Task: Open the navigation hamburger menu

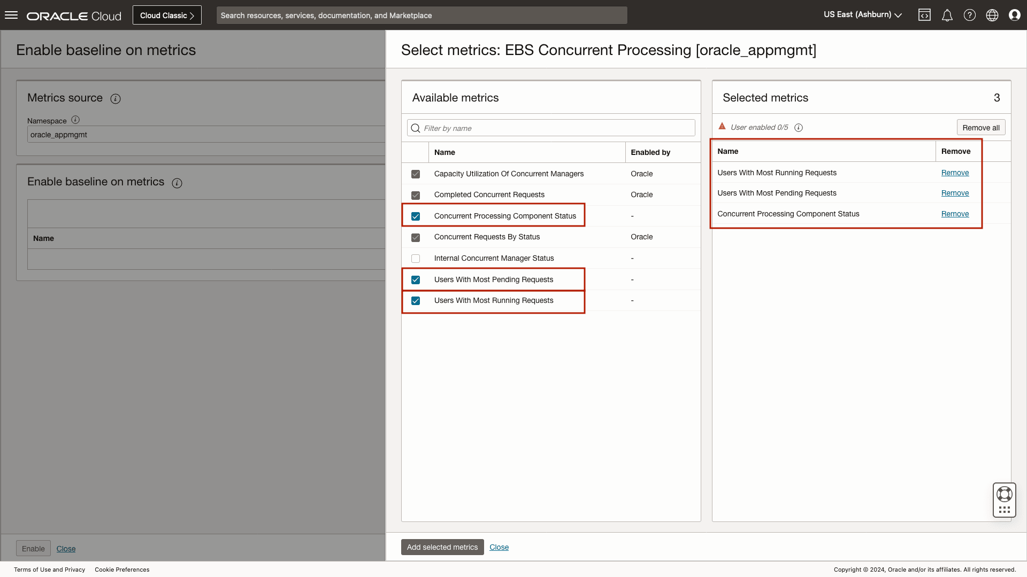Action: pos(11,15)
